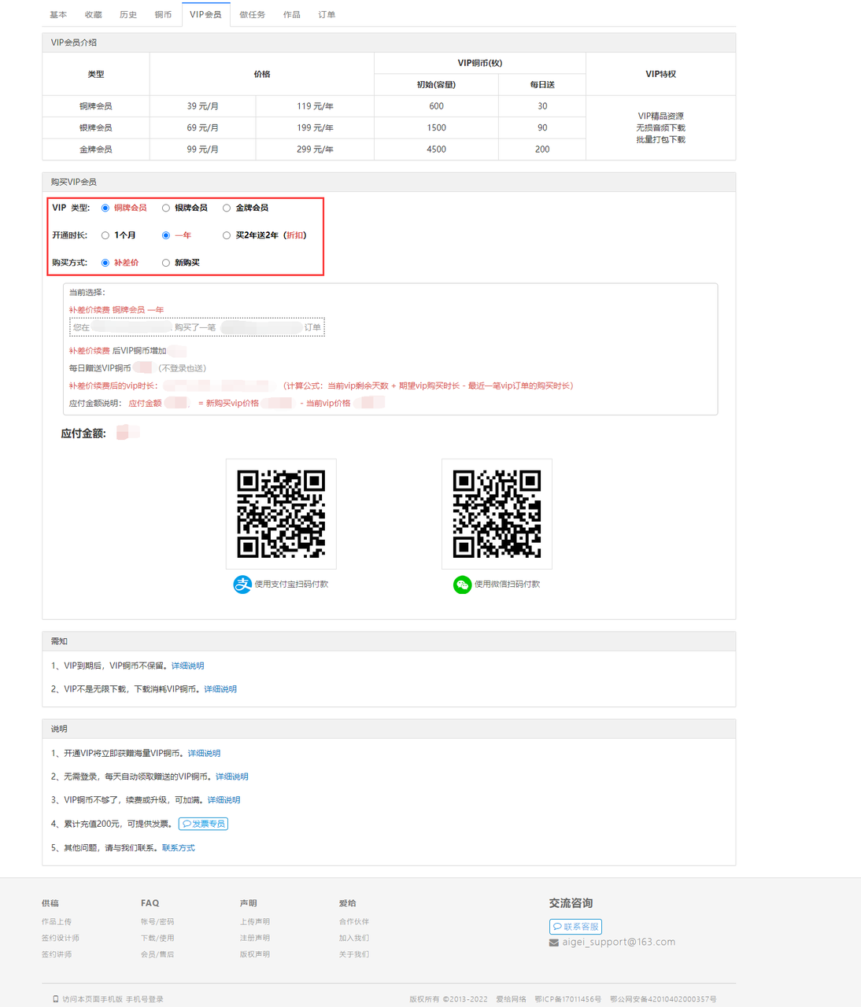Open 详细说明 for VIP到期后铜币不保留
Image resolution: width=861 pixels, height=1007 pixels.
click(188, 666)
